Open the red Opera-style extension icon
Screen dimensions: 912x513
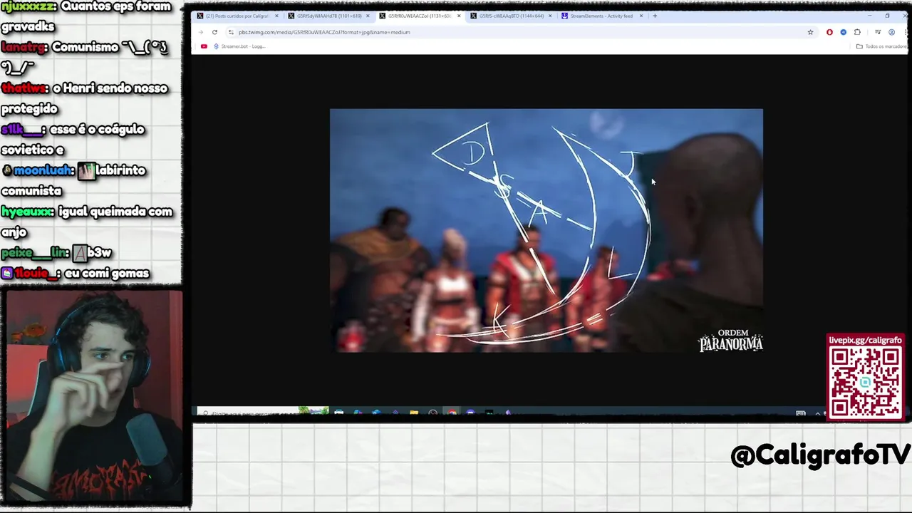(x=829, y=32)
